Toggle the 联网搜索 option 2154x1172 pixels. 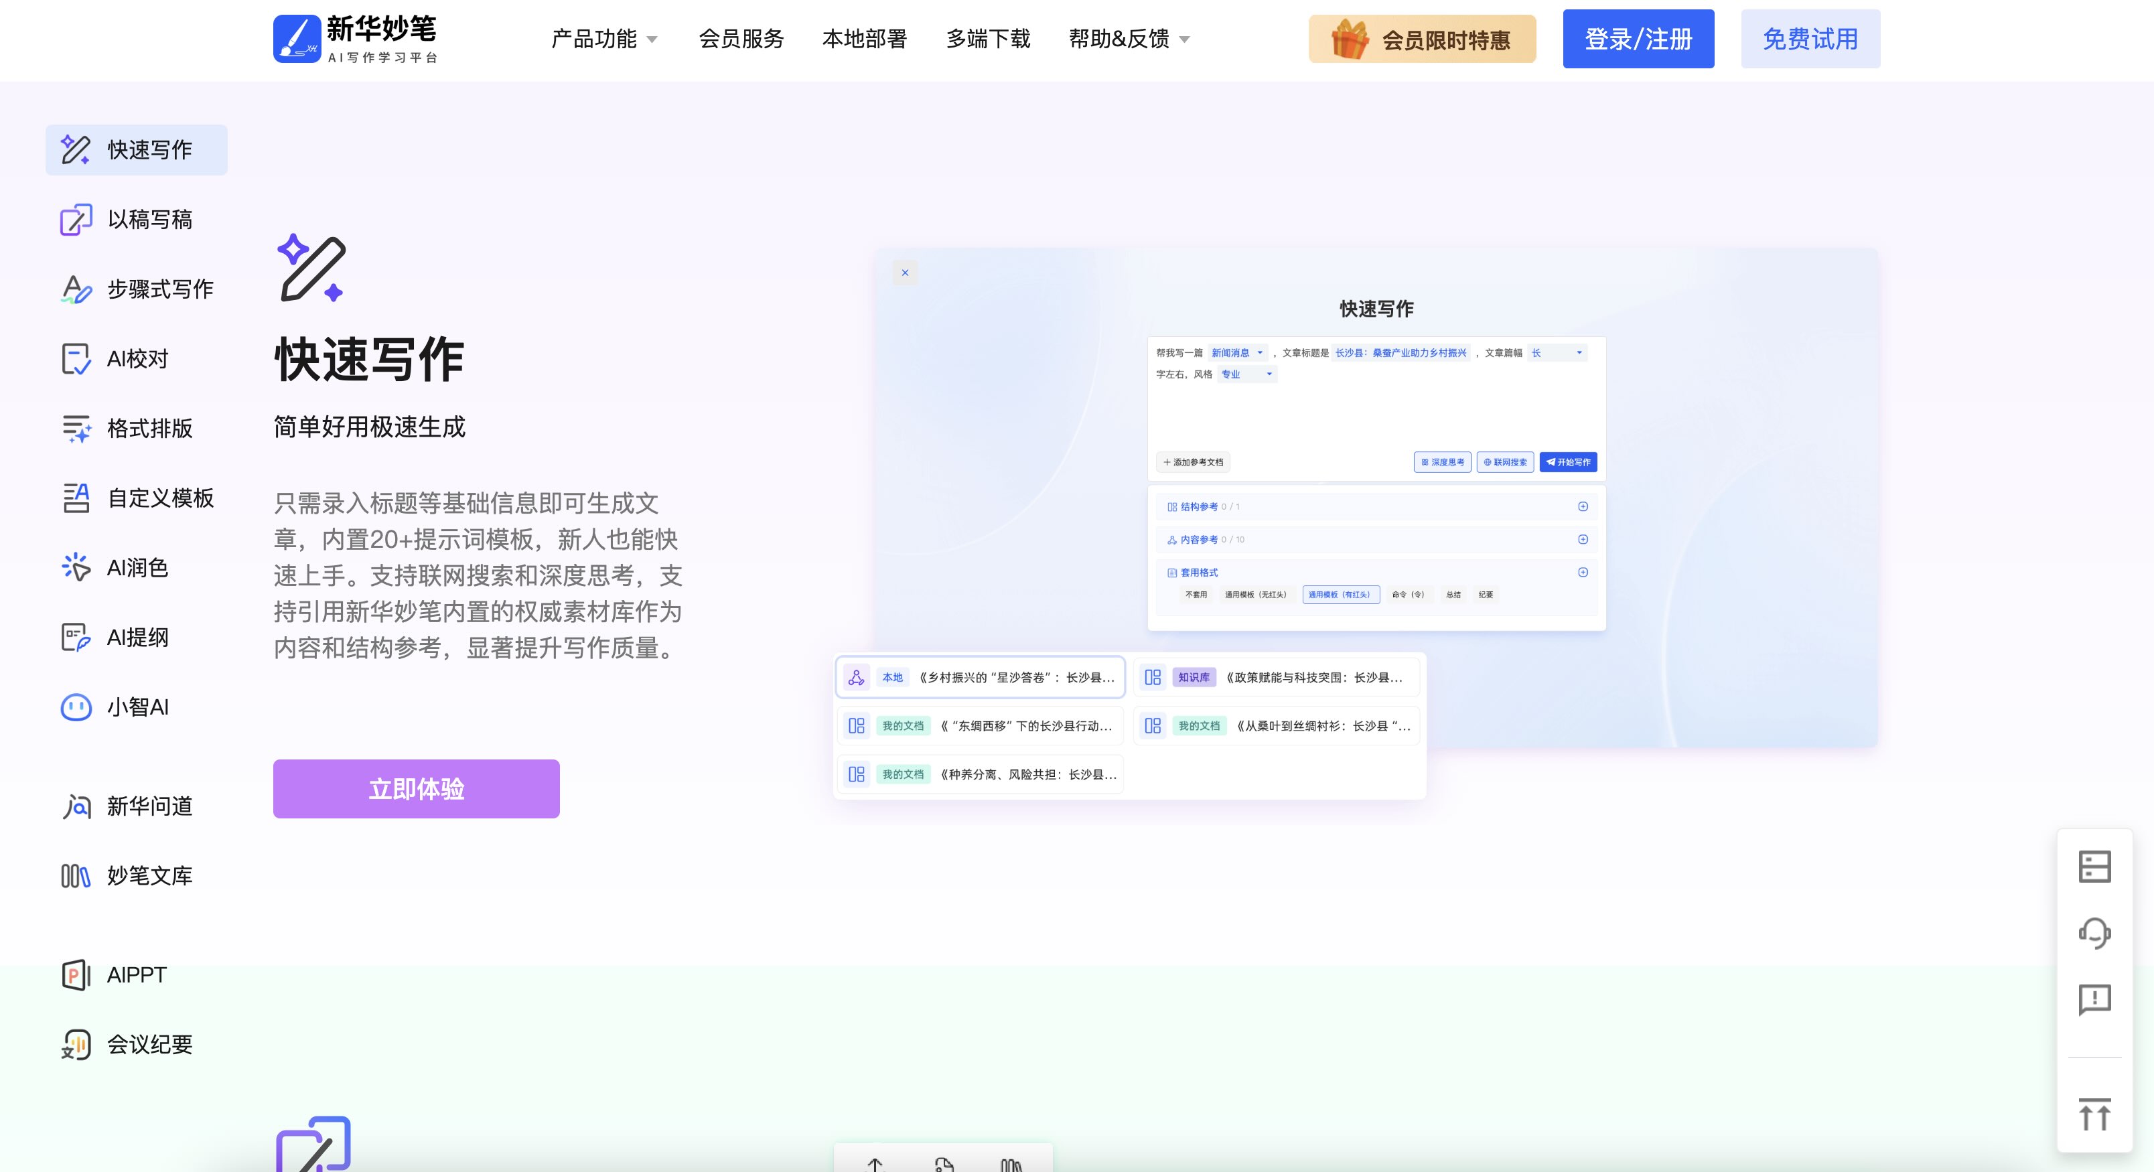pos(1505,462)
